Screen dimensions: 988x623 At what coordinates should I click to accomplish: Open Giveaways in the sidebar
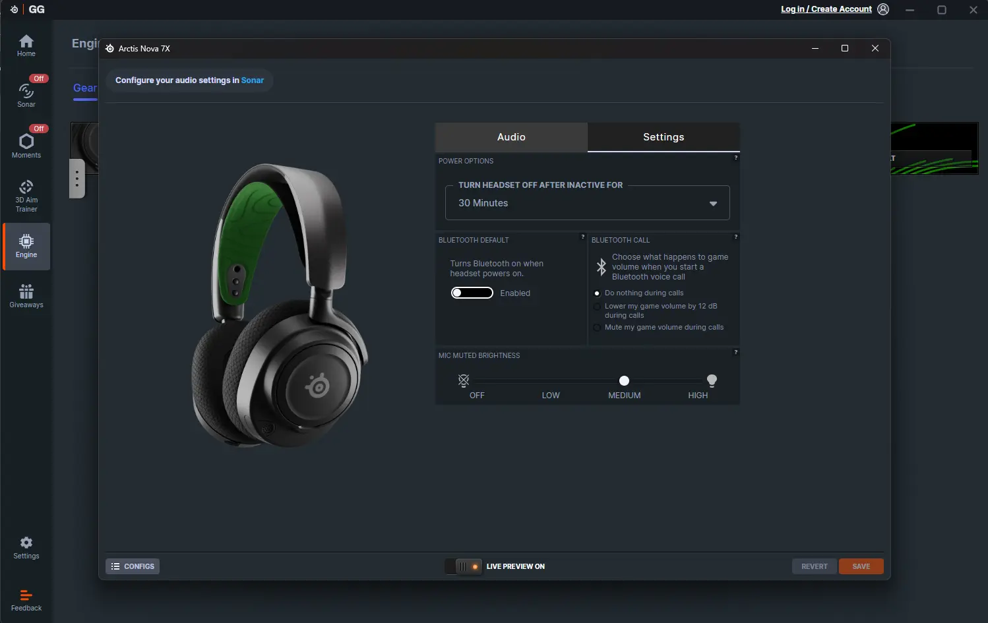[26, 296]
